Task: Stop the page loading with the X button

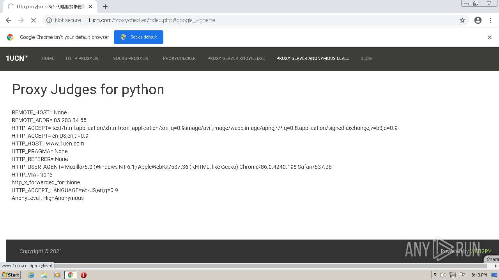Action: click(x=34, y=20)
